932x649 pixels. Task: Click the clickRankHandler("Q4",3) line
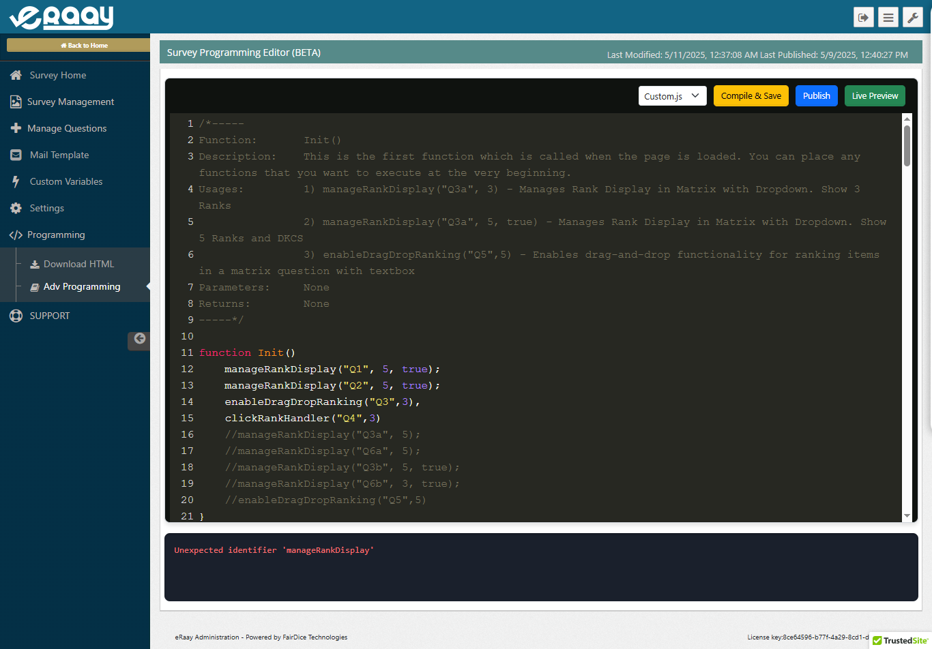click(302, 418)
